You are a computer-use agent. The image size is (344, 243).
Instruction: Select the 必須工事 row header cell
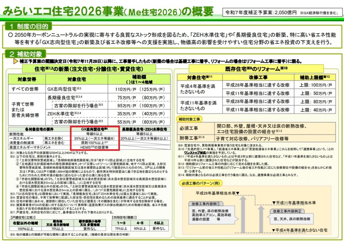pyautogui.click(x=196, y=128)
